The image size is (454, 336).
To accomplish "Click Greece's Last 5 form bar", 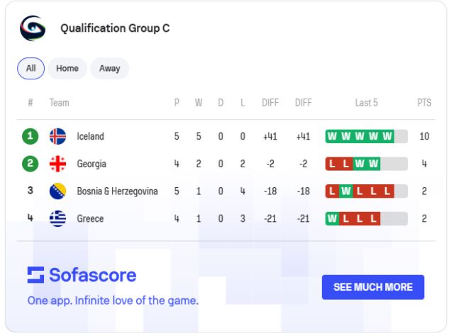I will point(366,219).
